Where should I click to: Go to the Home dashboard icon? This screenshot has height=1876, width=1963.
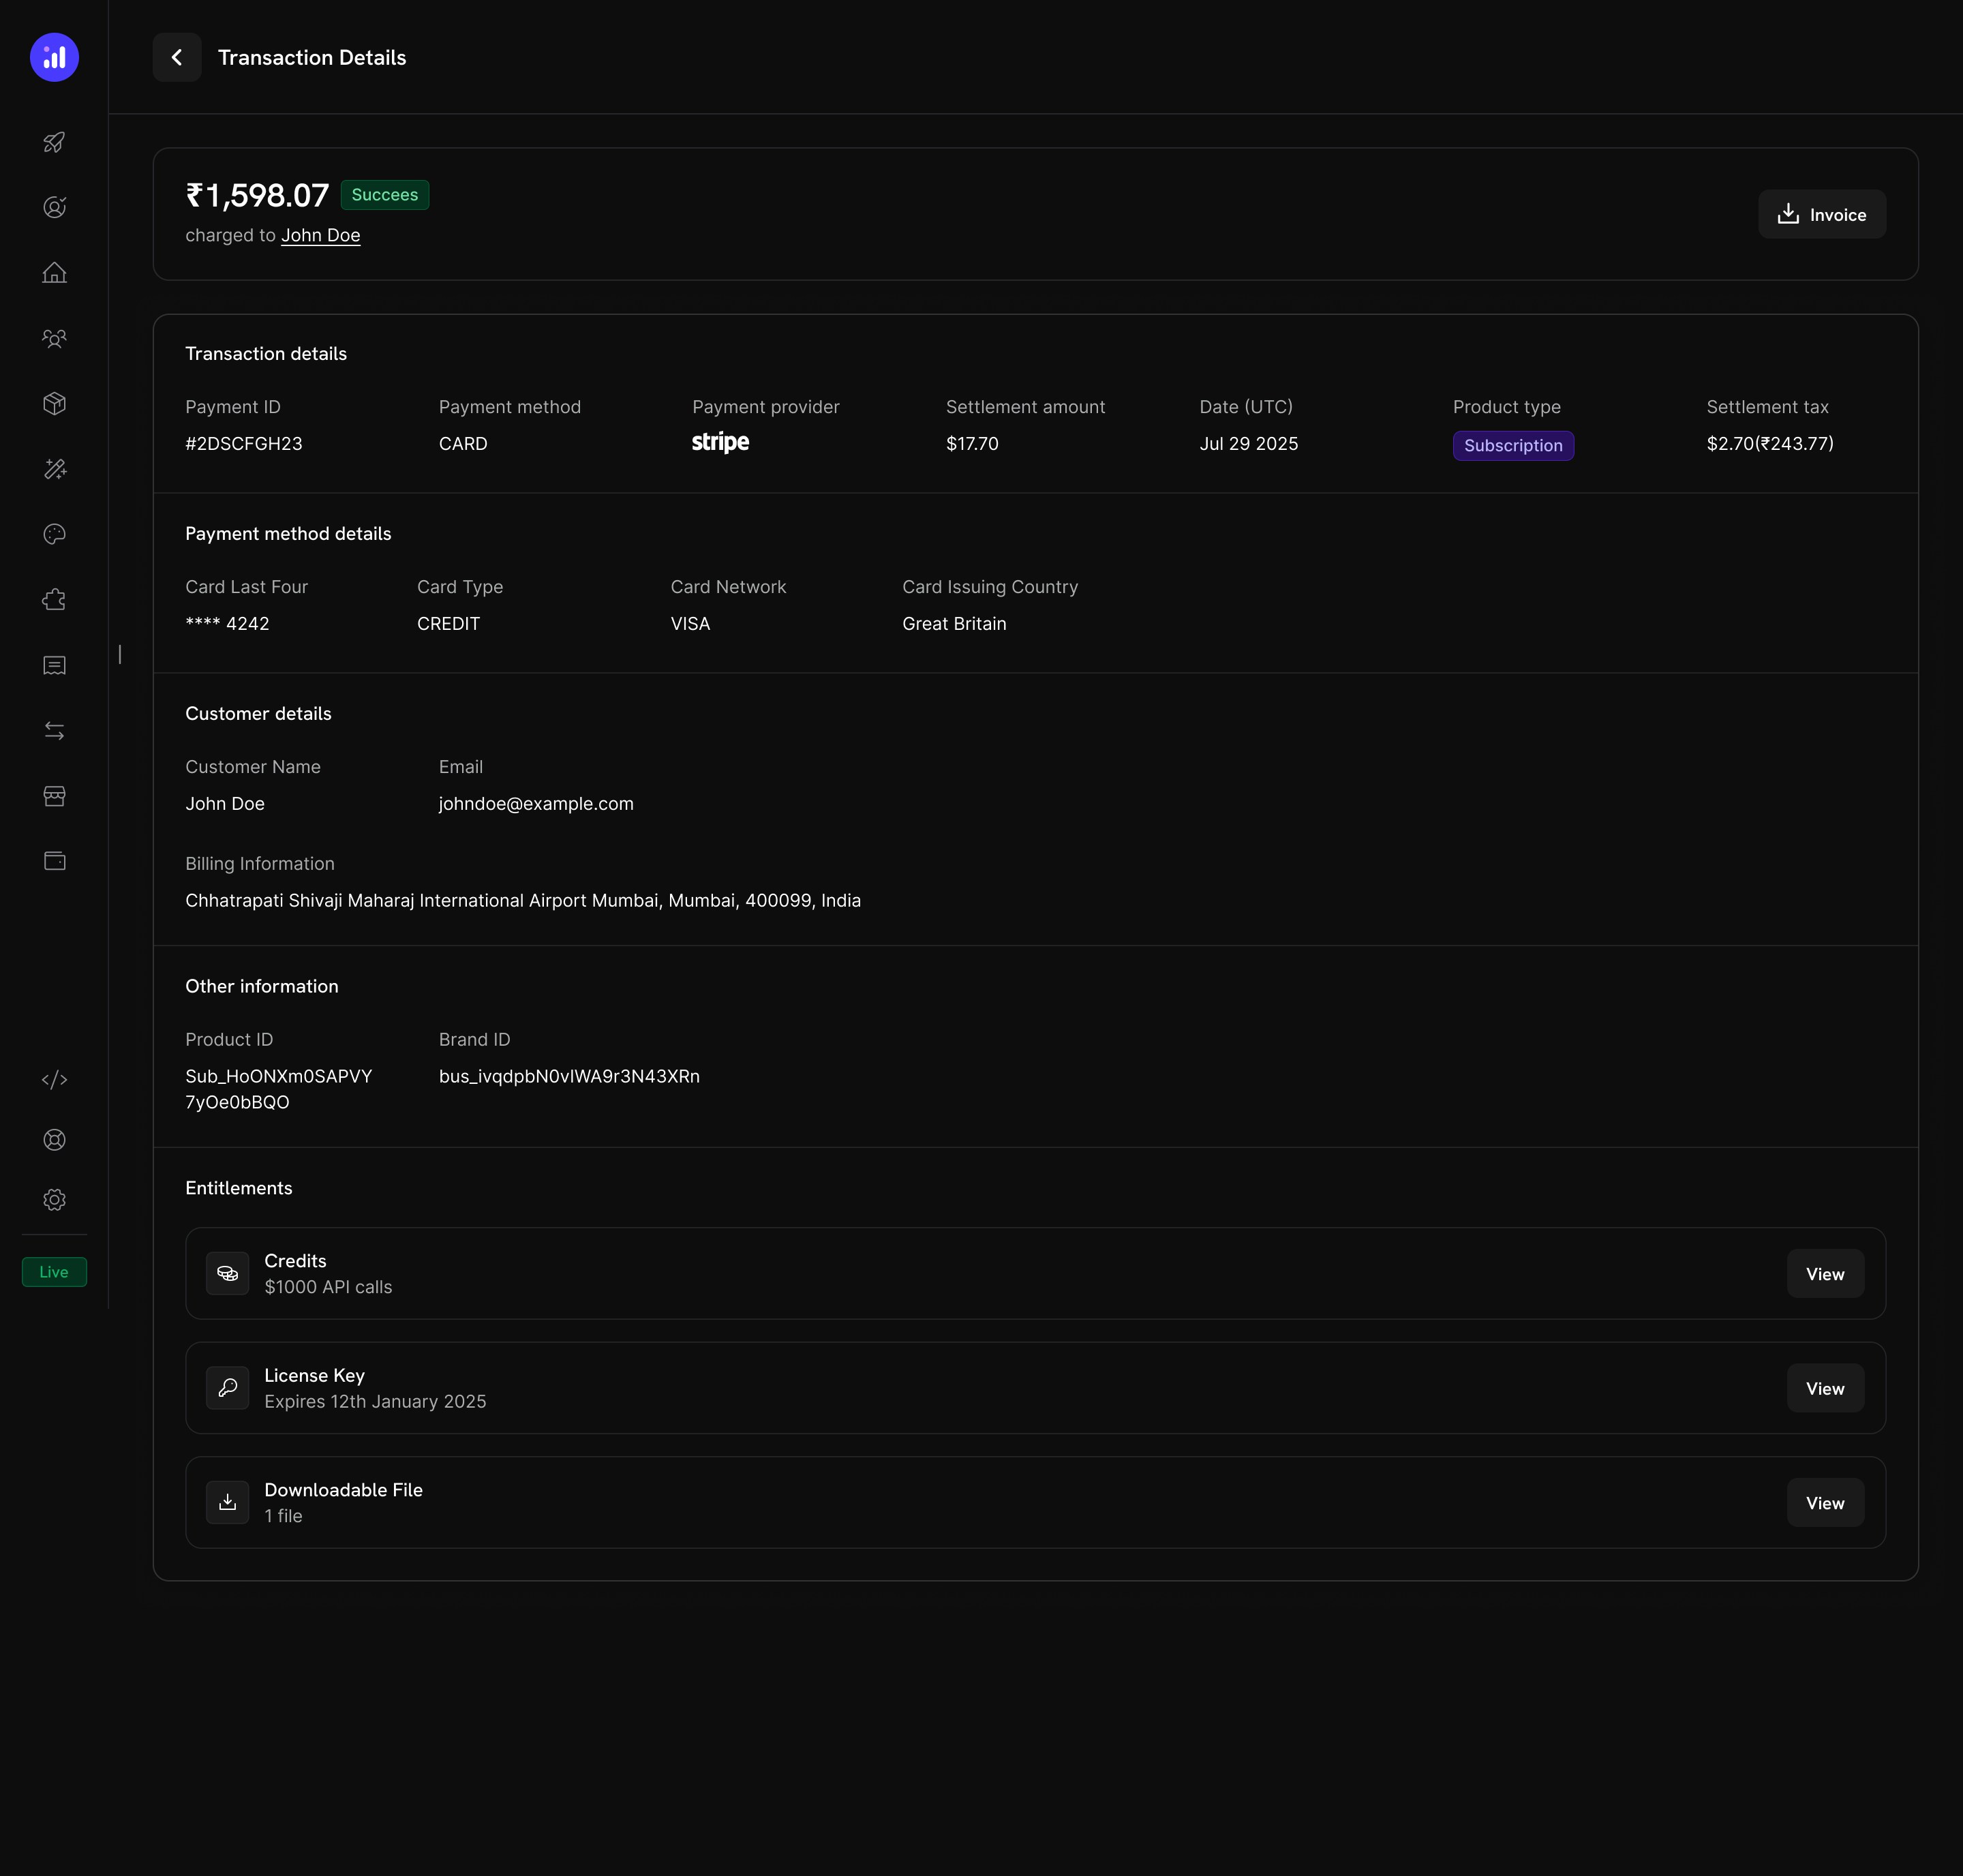(x=54, y=272)
